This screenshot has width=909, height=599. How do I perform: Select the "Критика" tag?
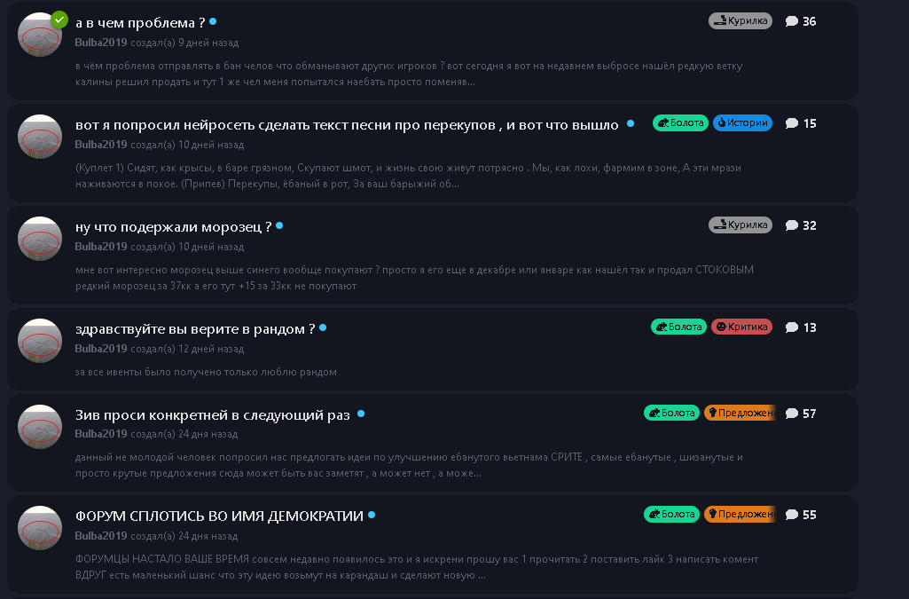(x=742, y=327)
